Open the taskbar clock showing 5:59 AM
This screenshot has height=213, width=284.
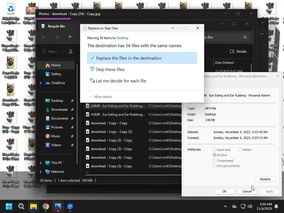pyautogui.click(x=264, y=206)
